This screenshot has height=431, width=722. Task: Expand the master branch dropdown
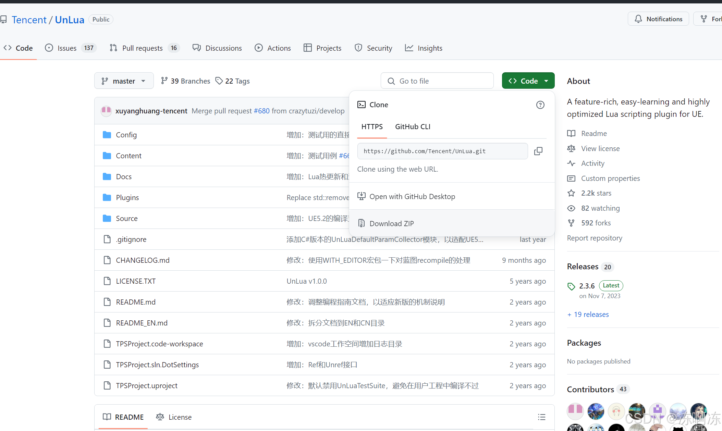click(124, 81)
